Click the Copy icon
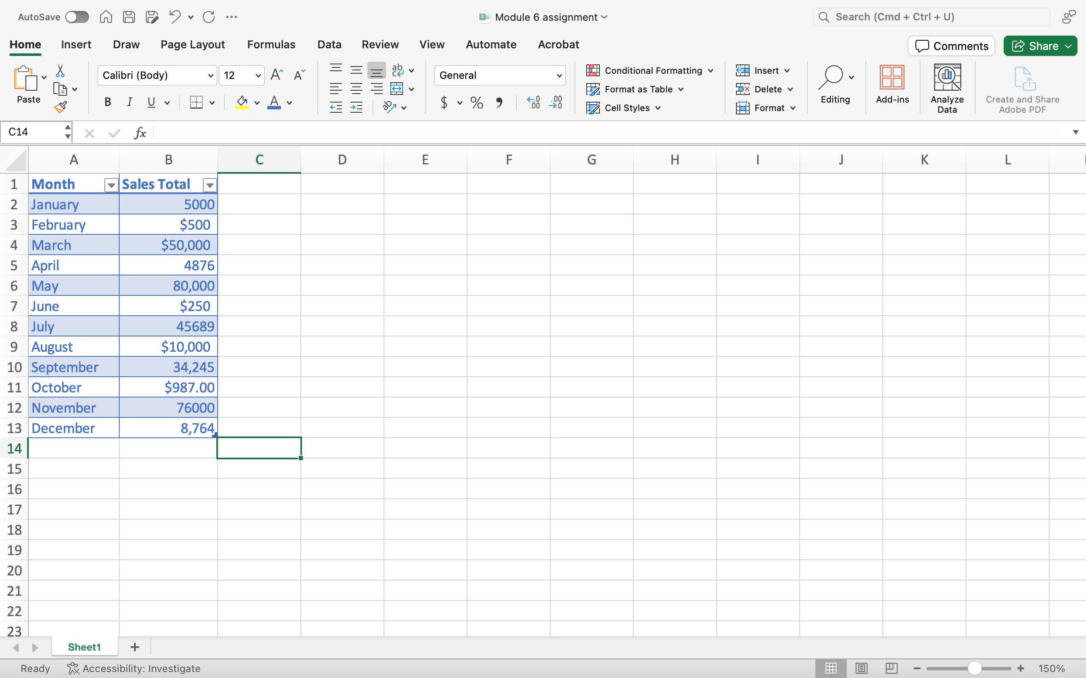Screen dimensions: 1086x678 [x=60, y=89]
